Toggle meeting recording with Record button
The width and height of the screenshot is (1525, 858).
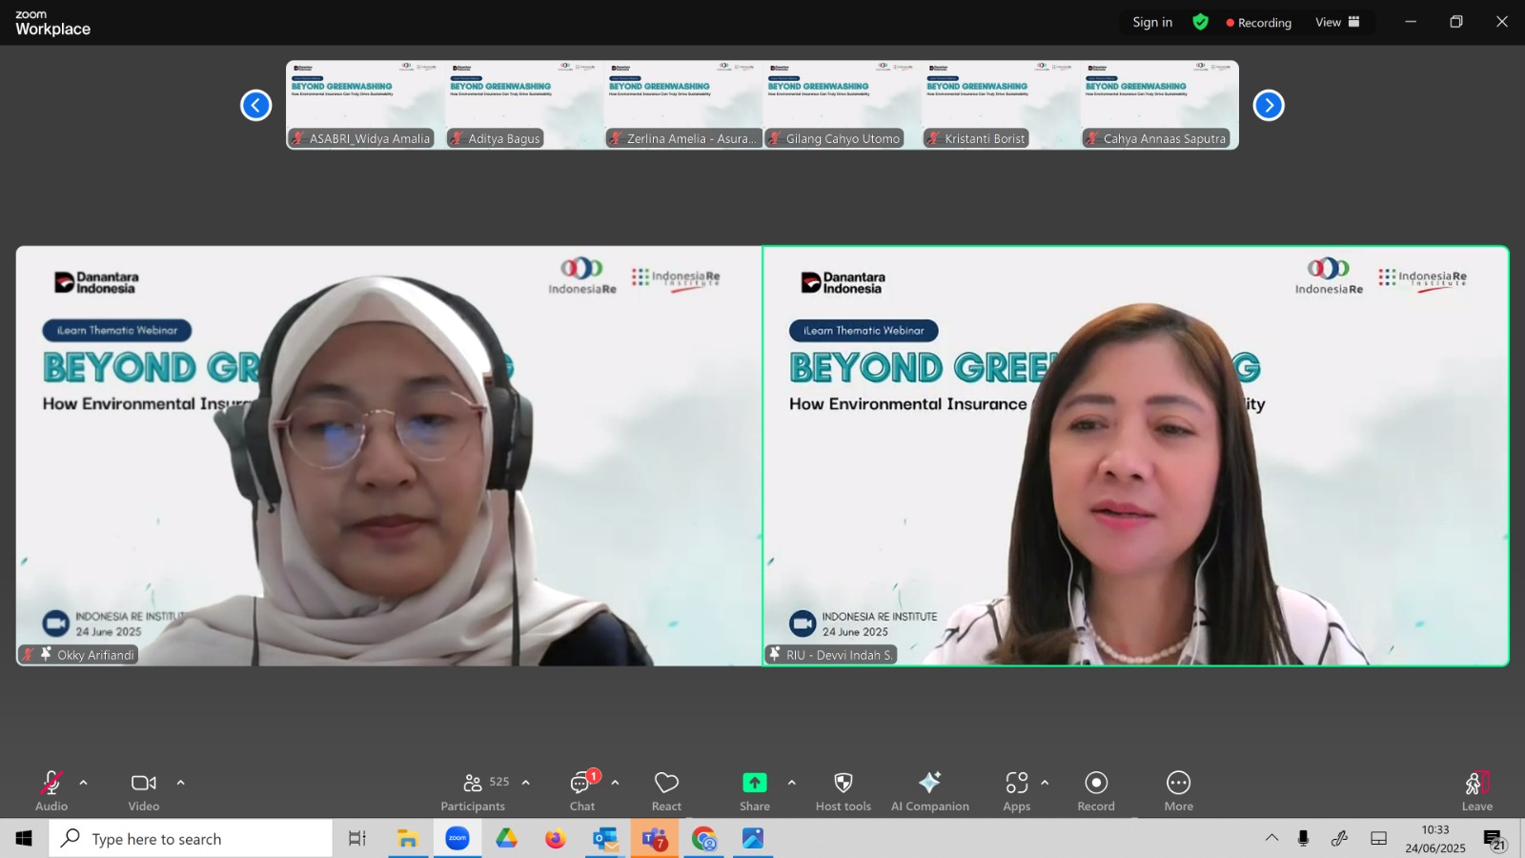coord(1096,790)
